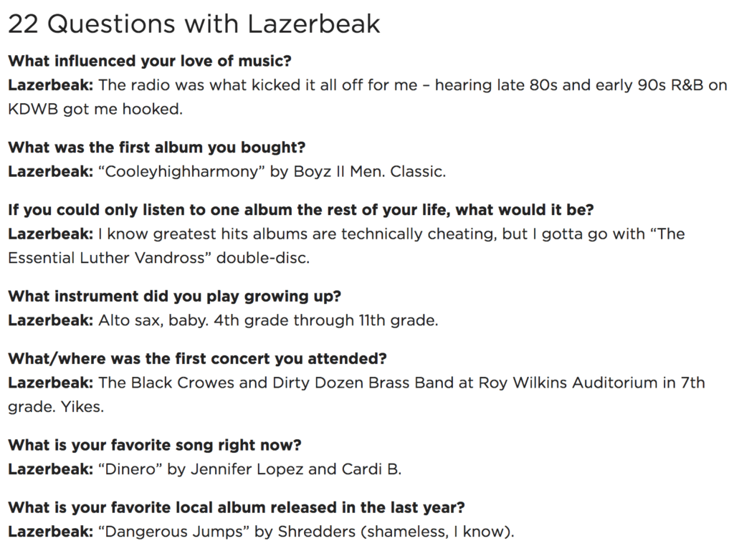
Task: Click the question 'What influenced your love of music?'
Action: coord(150,61)
